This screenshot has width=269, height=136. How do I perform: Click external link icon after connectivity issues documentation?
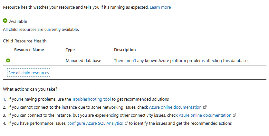(x=235, y=115)
